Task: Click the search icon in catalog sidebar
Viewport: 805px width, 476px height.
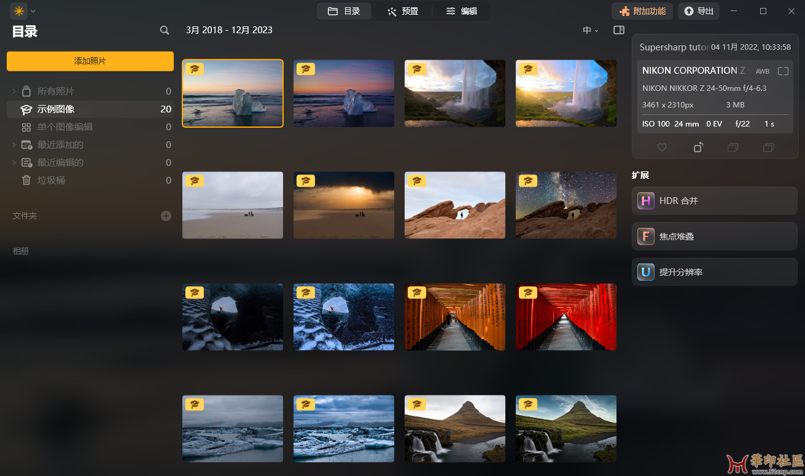Action: pos(164,30)
